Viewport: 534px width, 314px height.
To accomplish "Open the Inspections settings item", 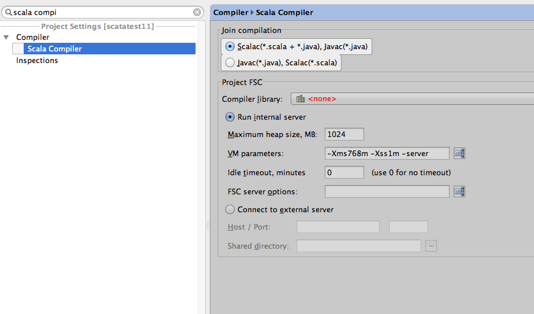I will 37,60.
